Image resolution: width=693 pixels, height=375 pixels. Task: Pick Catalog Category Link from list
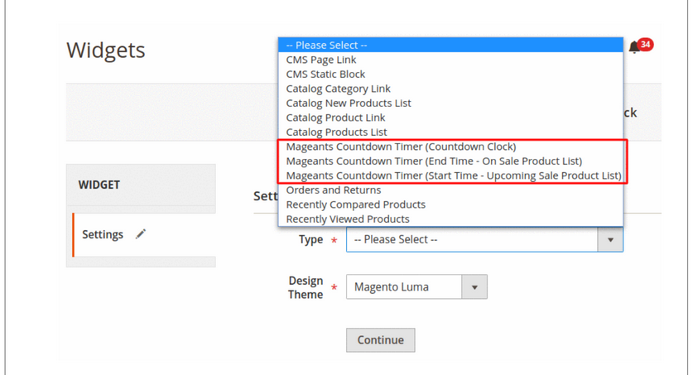(450, 89)
